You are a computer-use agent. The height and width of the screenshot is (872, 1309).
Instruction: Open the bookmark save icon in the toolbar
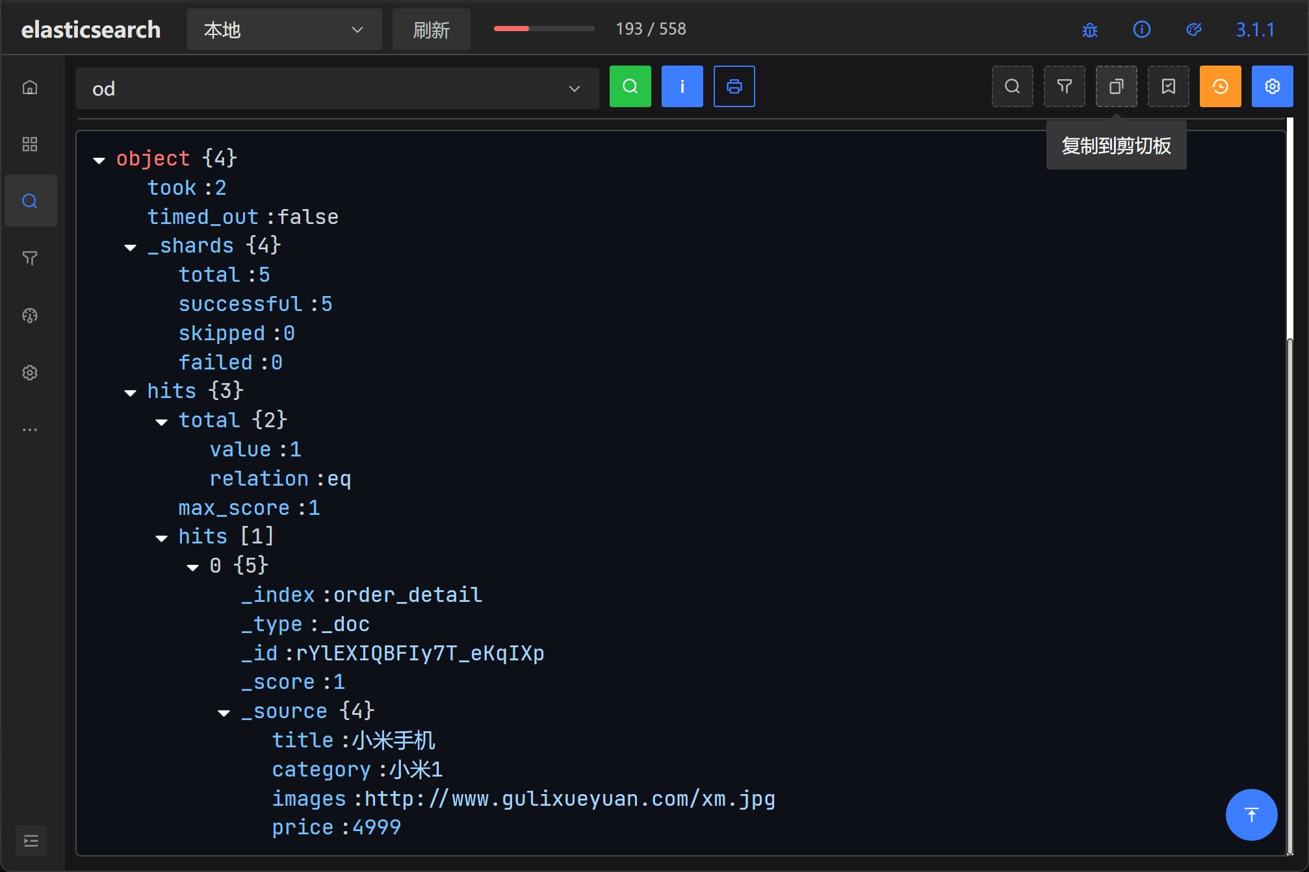(x=1168, y=86)
